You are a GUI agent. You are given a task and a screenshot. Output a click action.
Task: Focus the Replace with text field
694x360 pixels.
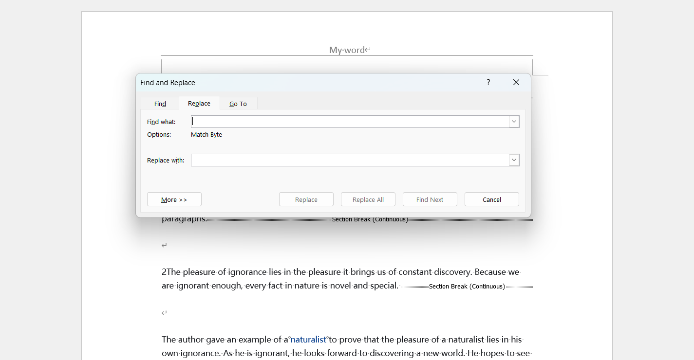[x=350, y=160]
